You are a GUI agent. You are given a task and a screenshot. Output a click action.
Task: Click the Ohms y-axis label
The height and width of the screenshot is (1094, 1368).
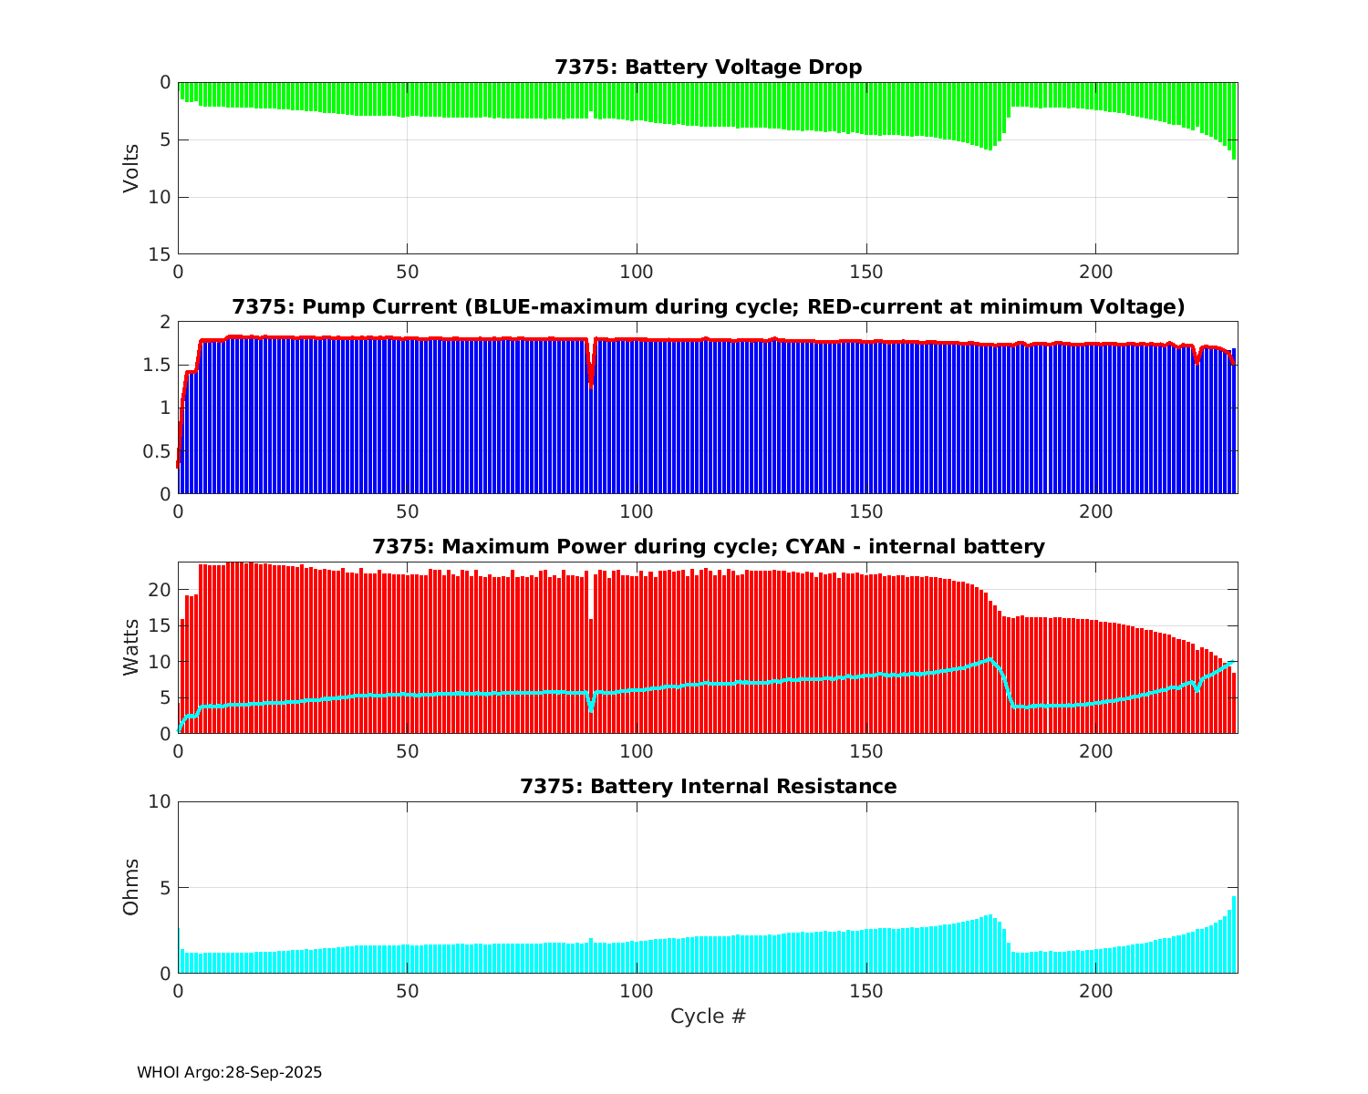(131, 887)
